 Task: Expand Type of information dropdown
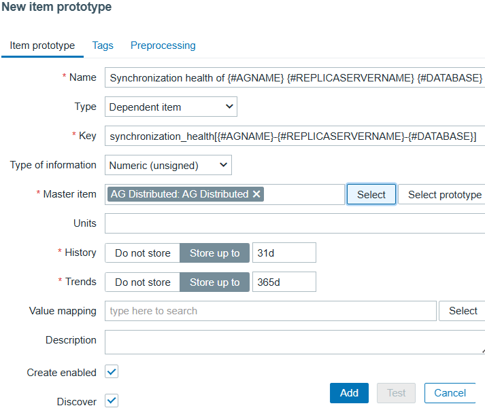tap(168, 165)
